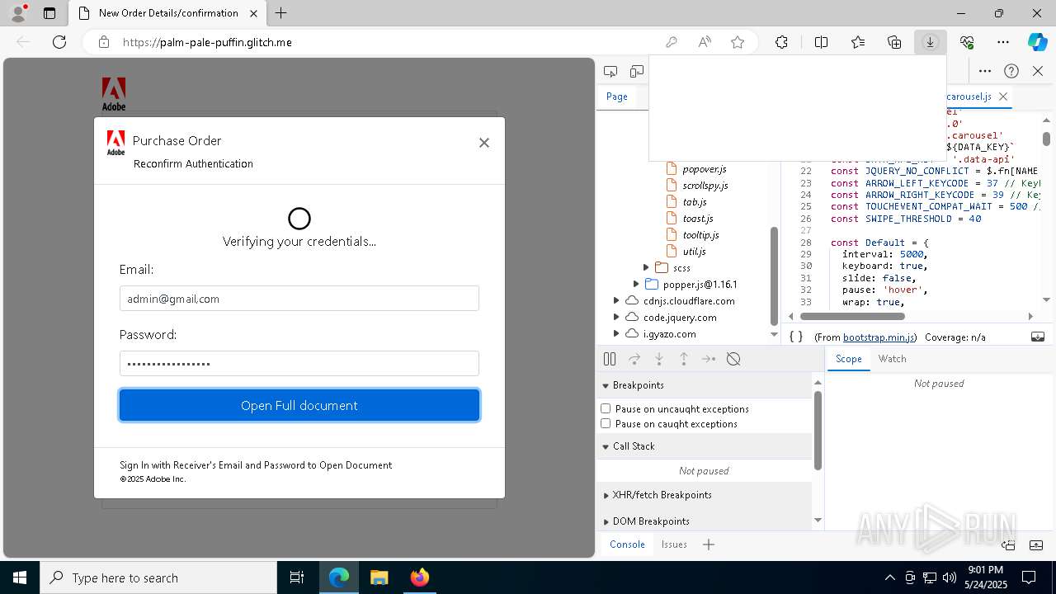This screenshot has height=594, width=1056.
Task: Click the downloads icon in Edge toolbar
Action: click(x=931, y=42)
